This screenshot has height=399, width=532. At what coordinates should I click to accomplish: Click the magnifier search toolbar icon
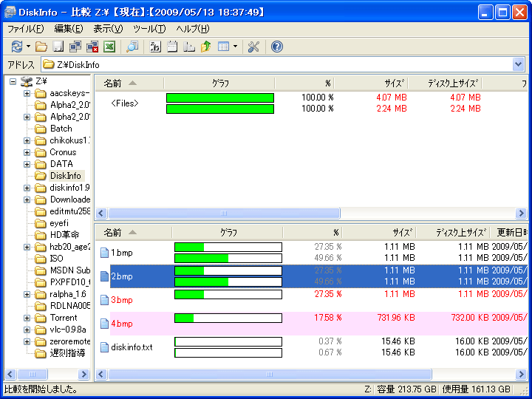click(132, 47)
